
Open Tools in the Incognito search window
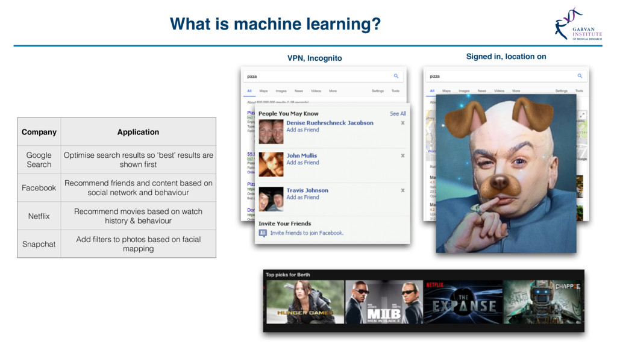point(395,91)
